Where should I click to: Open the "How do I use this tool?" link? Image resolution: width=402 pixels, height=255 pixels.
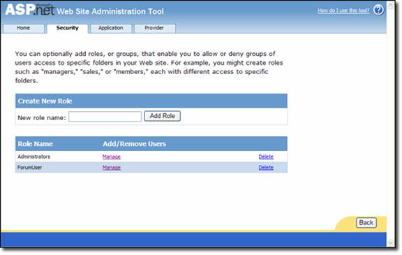(343, 10)
